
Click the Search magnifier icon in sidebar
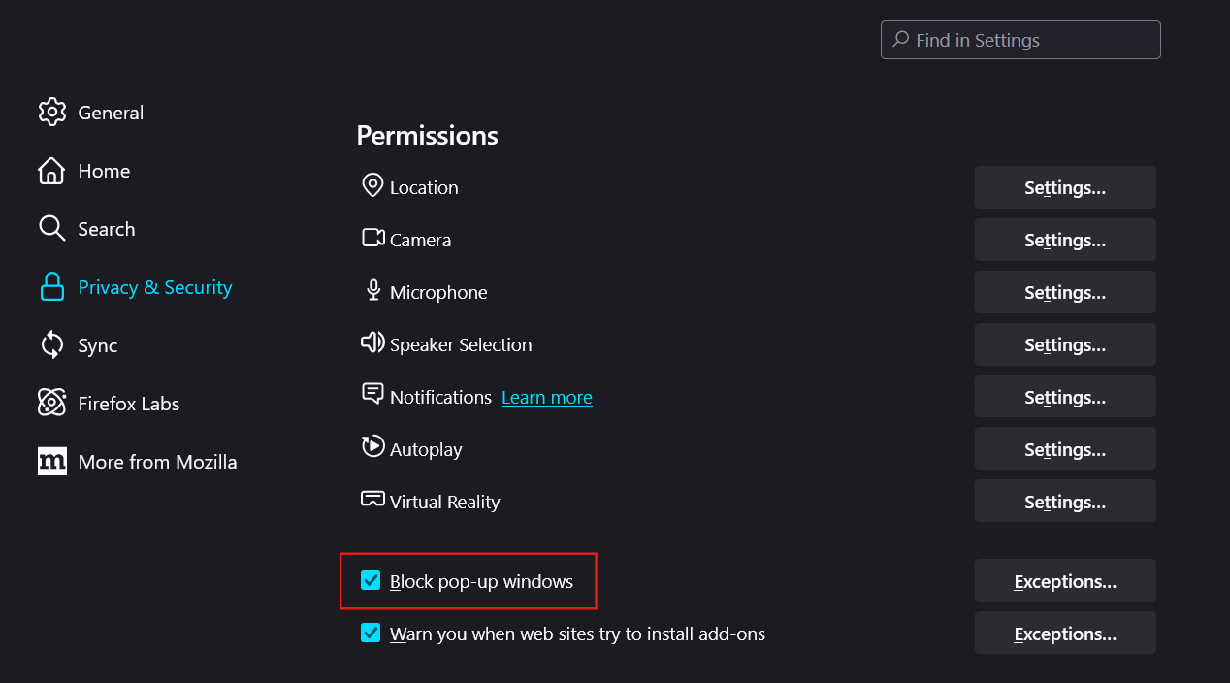(51, 229)
